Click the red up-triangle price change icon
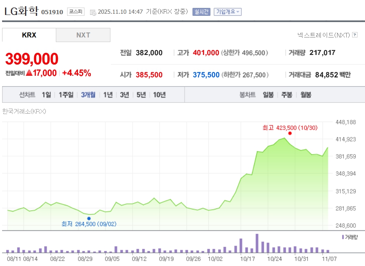 (29, 73)
